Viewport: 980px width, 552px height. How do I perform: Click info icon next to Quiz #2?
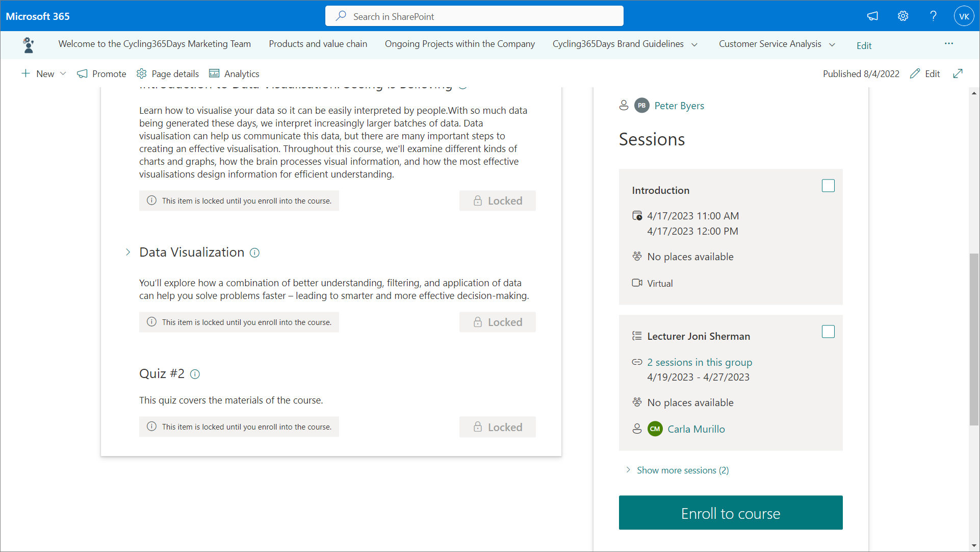click(195, 374)
